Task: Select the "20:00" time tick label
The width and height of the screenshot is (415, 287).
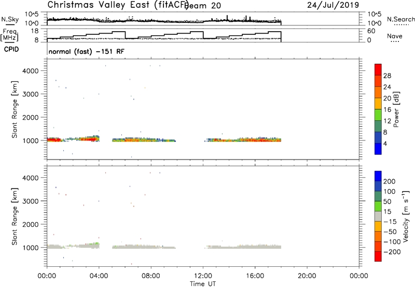Action: (307, 276)
